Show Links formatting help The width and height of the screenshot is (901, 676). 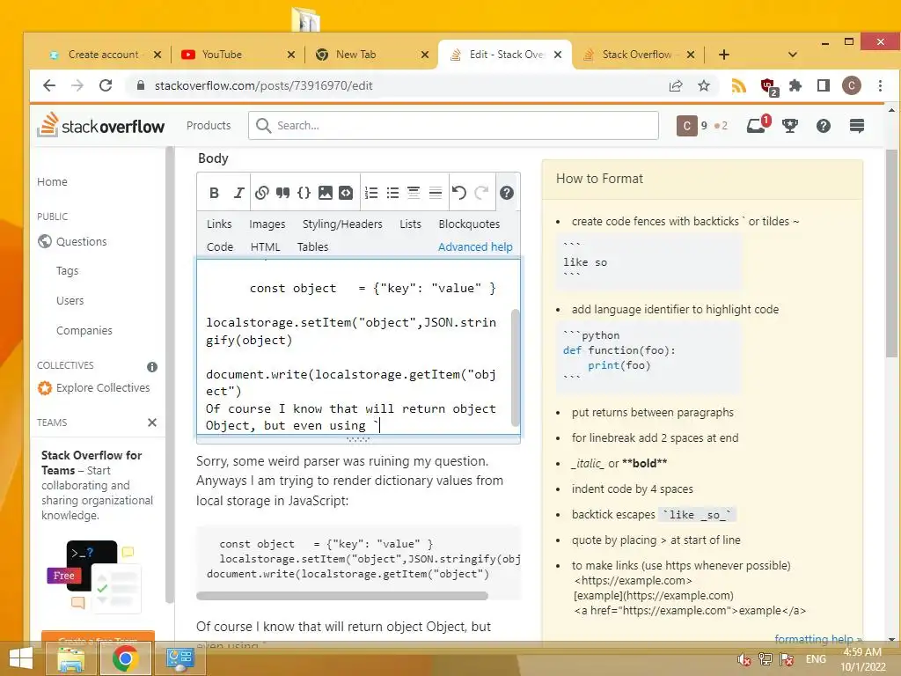(219, 224)
